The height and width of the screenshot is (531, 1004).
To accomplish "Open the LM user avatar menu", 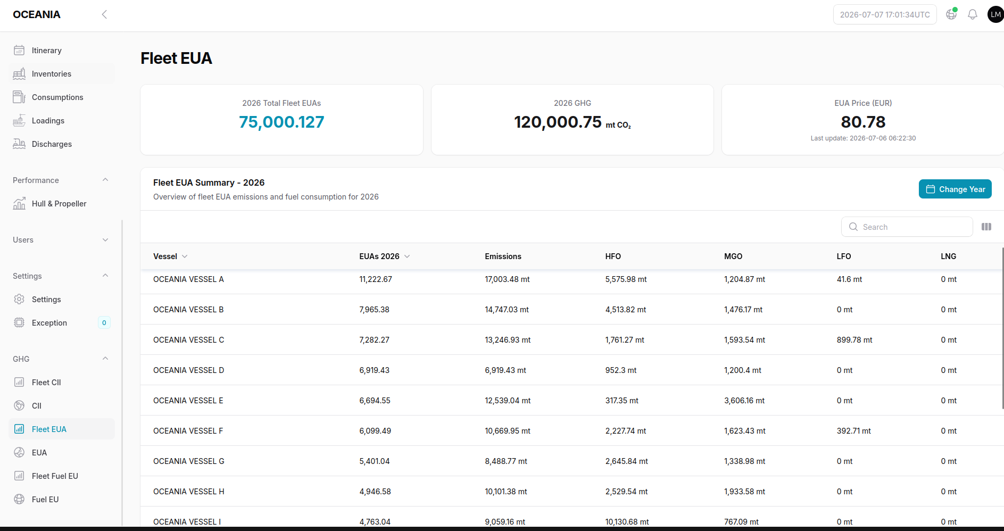I will pyautogui.click(x=995, y=14).
